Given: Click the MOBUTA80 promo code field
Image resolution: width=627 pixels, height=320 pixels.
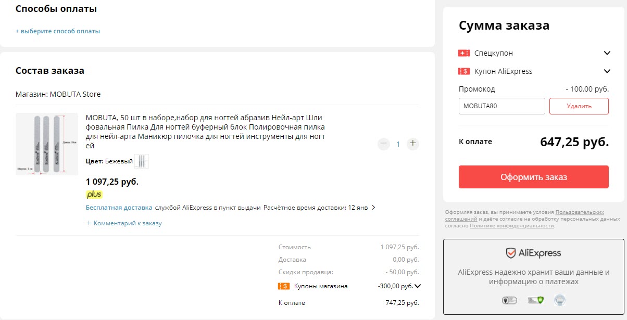Looking at the screenshot, I should [501, 106].
